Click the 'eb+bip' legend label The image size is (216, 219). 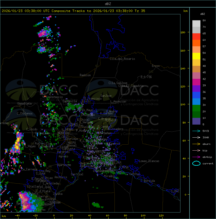click(207, 157)
